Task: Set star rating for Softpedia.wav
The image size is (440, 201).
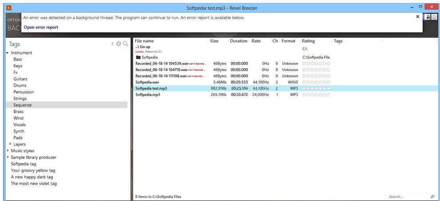Action: point(316,82)
